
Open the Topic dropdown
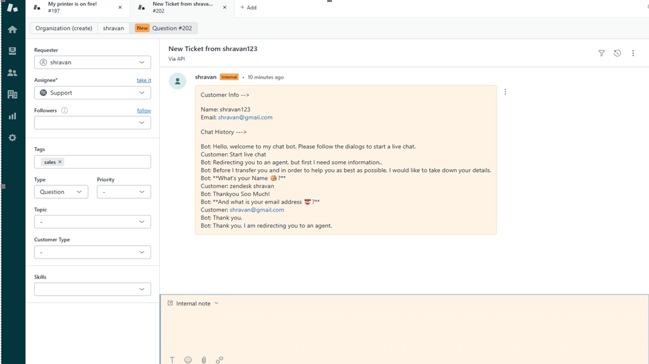coord(92,222)
